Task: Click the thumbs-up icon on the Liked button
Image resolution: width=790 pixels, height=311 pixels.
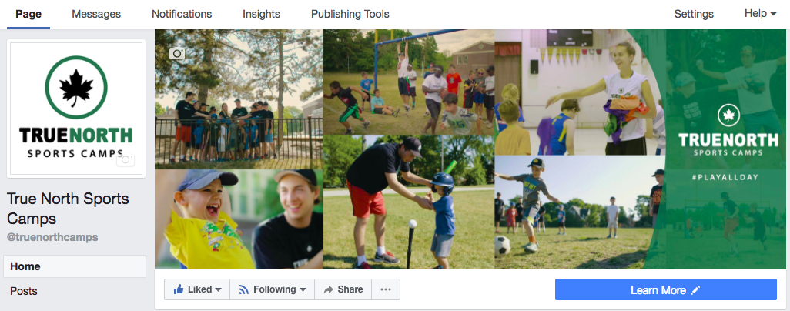Action: [x=179, y=289]
